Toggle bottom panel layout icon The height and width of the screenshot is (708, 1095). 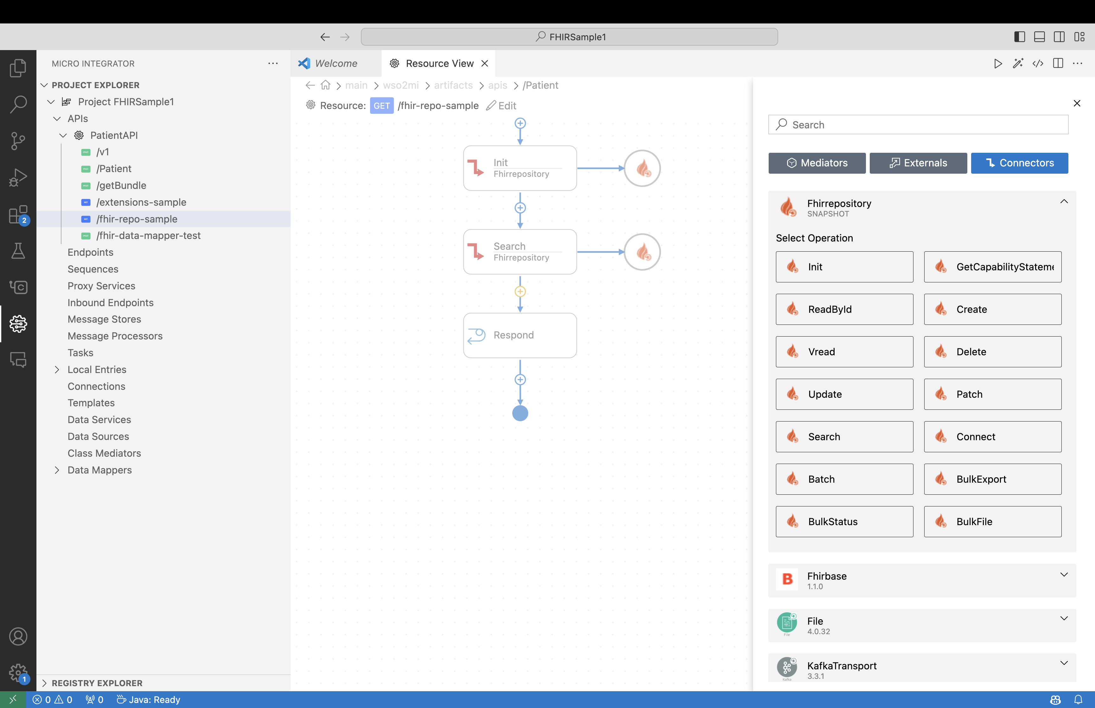1040,37
